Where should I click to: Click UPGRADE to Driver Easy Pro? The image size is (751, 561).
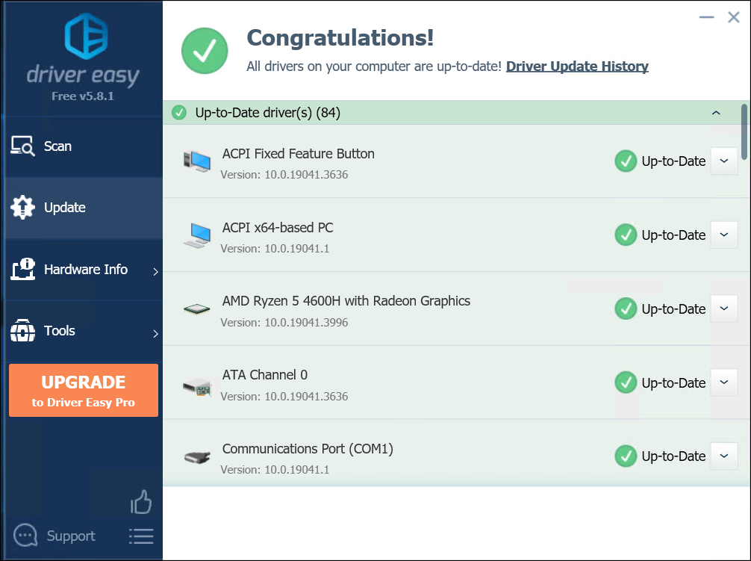[83, 389]
